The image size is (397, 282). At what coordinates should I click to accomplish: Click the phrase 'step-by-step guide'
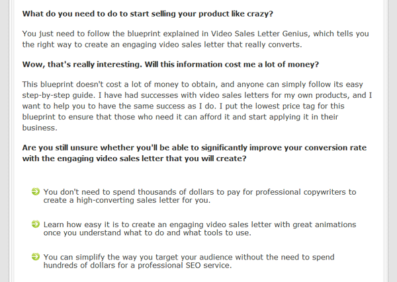(x=58, y=95)
